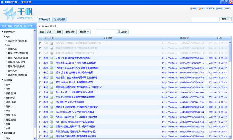Click repost icon for 政策刺激加经济回暖 row

click(51, 87)
